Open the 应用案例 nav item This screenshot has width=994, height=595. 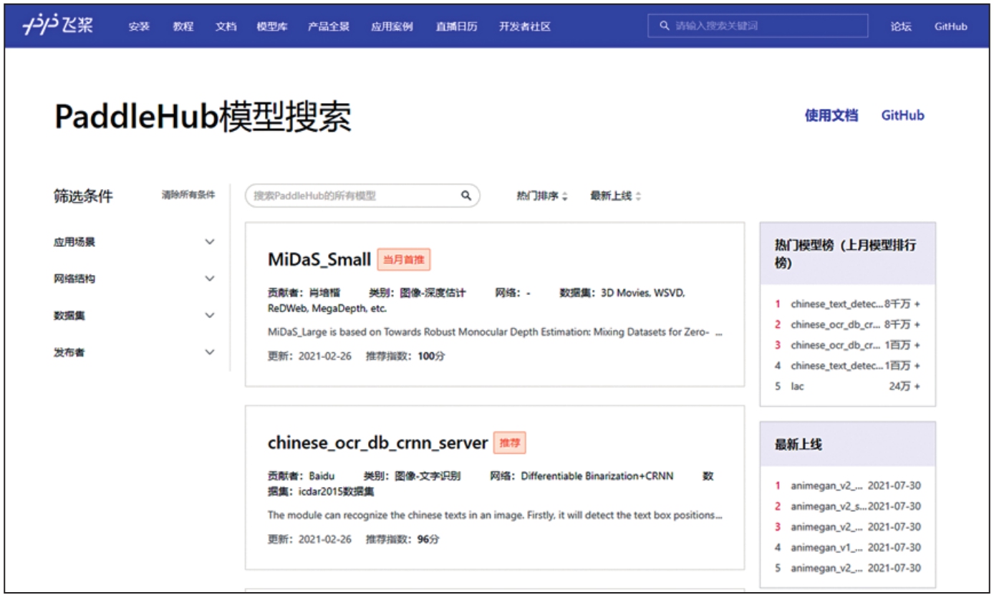pyautogui.click(x=392, y=26)
